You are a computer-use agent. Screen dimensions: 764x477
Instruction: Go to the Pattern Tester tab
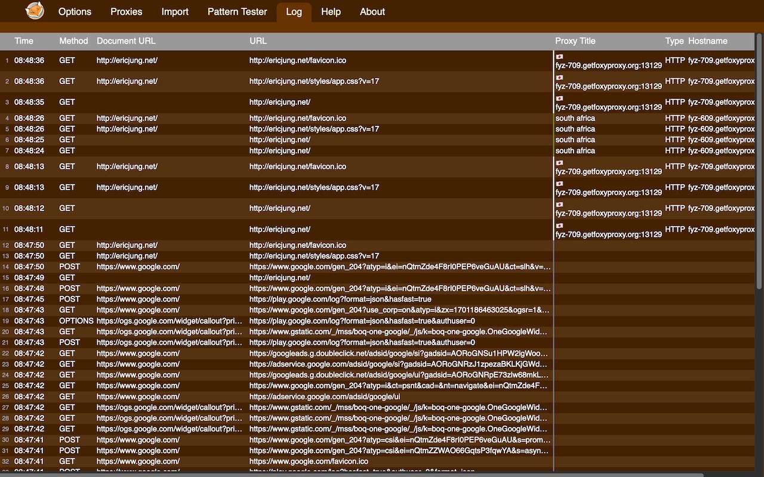(x=237, y=11)
